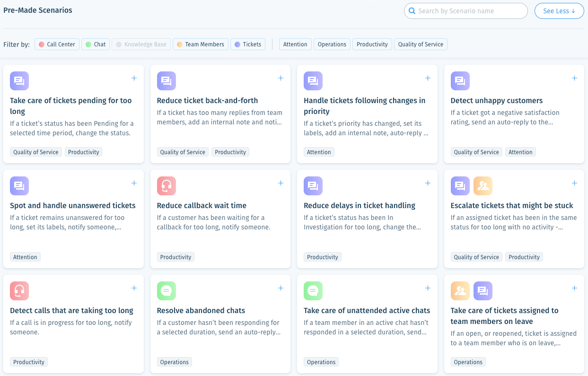Click 'Escalate tickets that might be stuck' title
The width and height of the screenshot is (588, 376).
pos(512,206)
